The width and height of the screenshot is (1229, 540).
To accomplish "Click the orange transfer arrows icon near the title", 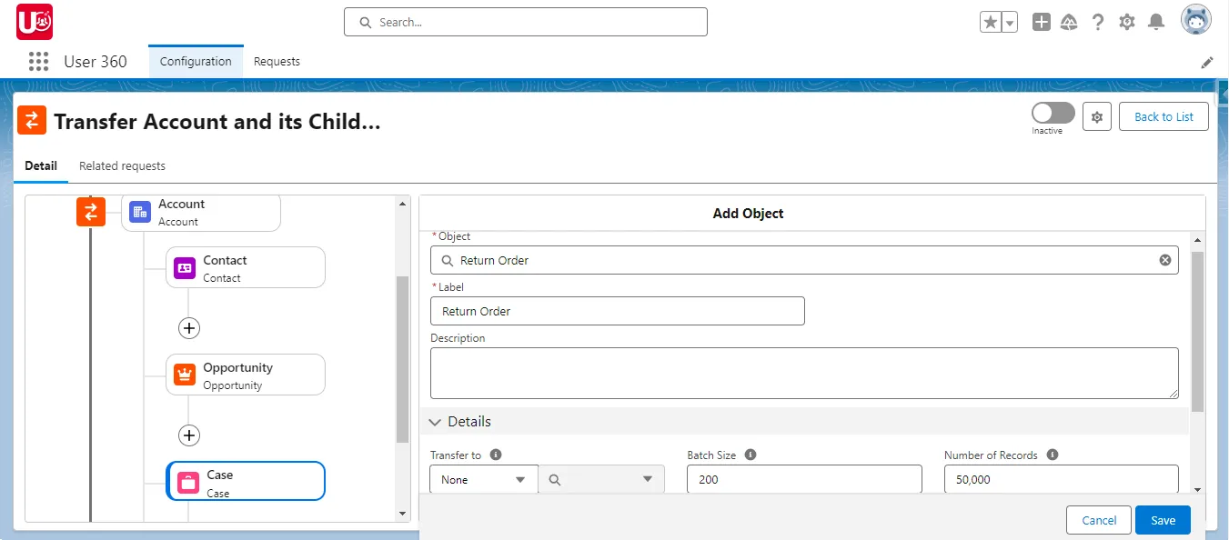I will (31, 119).
